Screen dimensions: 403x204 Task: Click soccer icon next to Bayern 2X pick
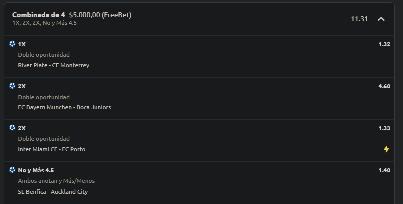click(12, 86)
